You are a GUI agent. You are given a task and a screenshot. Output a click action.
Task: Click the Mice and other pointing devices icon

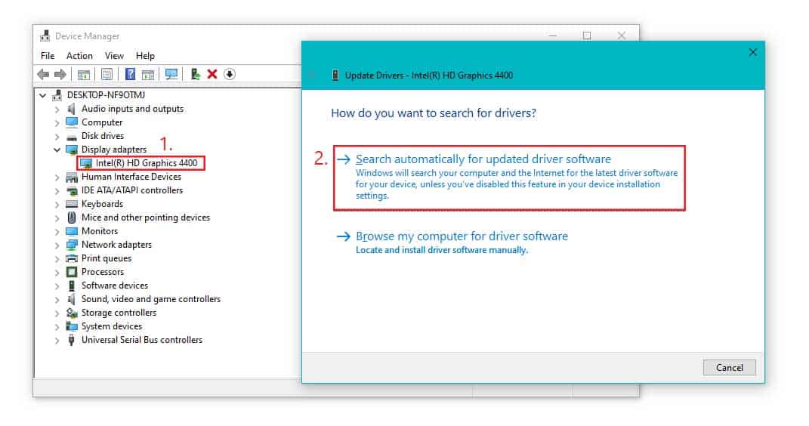[72, 218]
